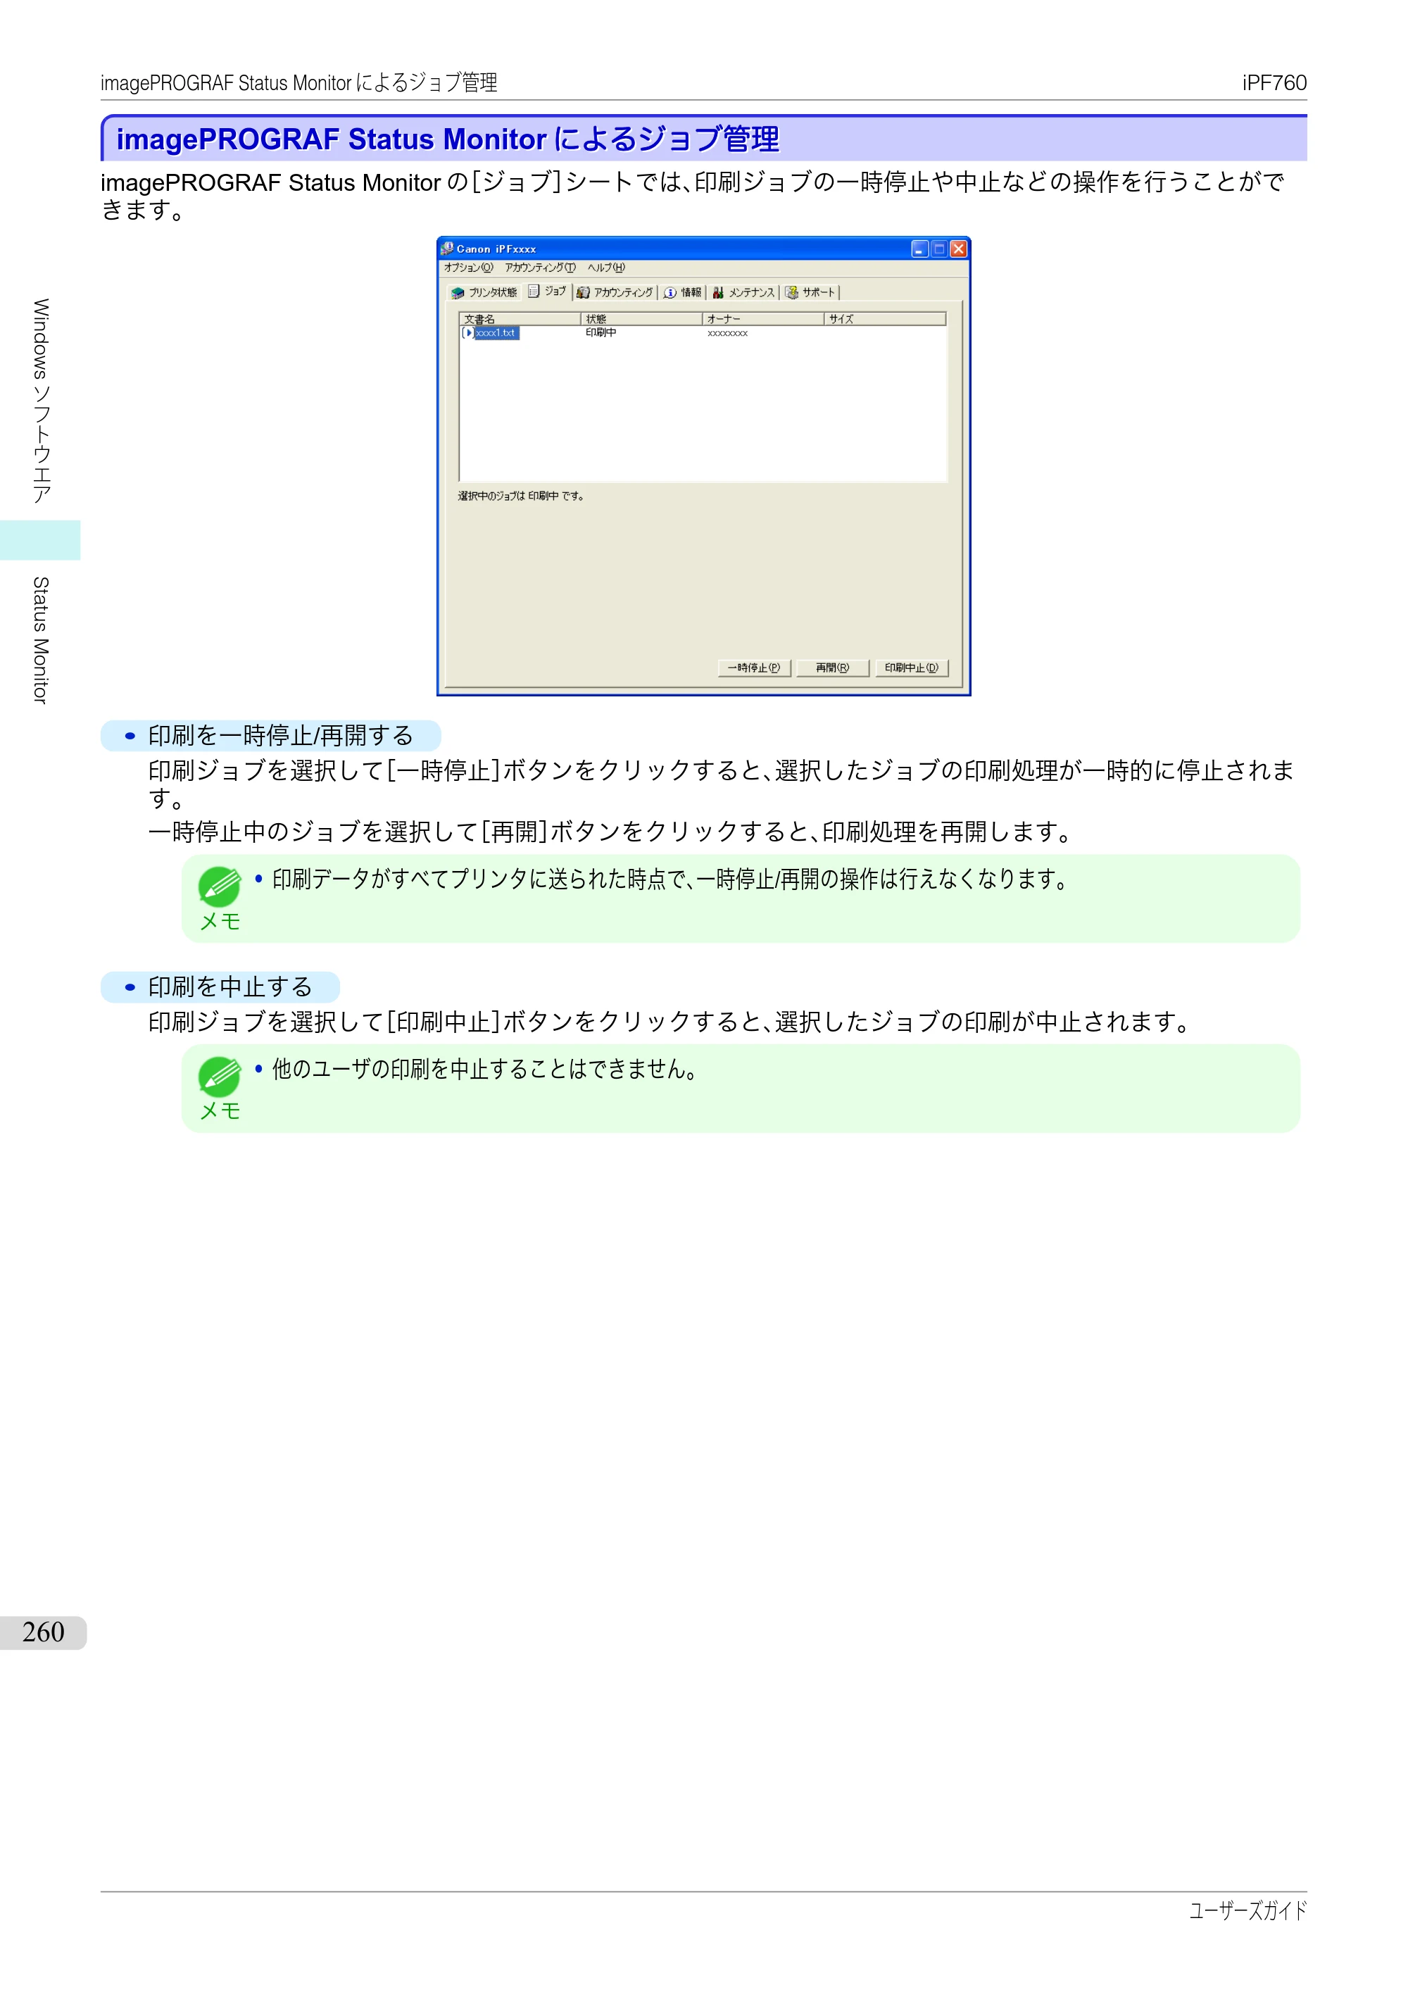This screenshot has height=1992, width=1408.
Task: Click the green memo icon beside 他のユーザ note
Action: (220, 1077)
